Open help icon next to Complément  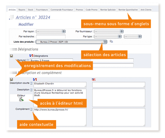tap(31, 109)
